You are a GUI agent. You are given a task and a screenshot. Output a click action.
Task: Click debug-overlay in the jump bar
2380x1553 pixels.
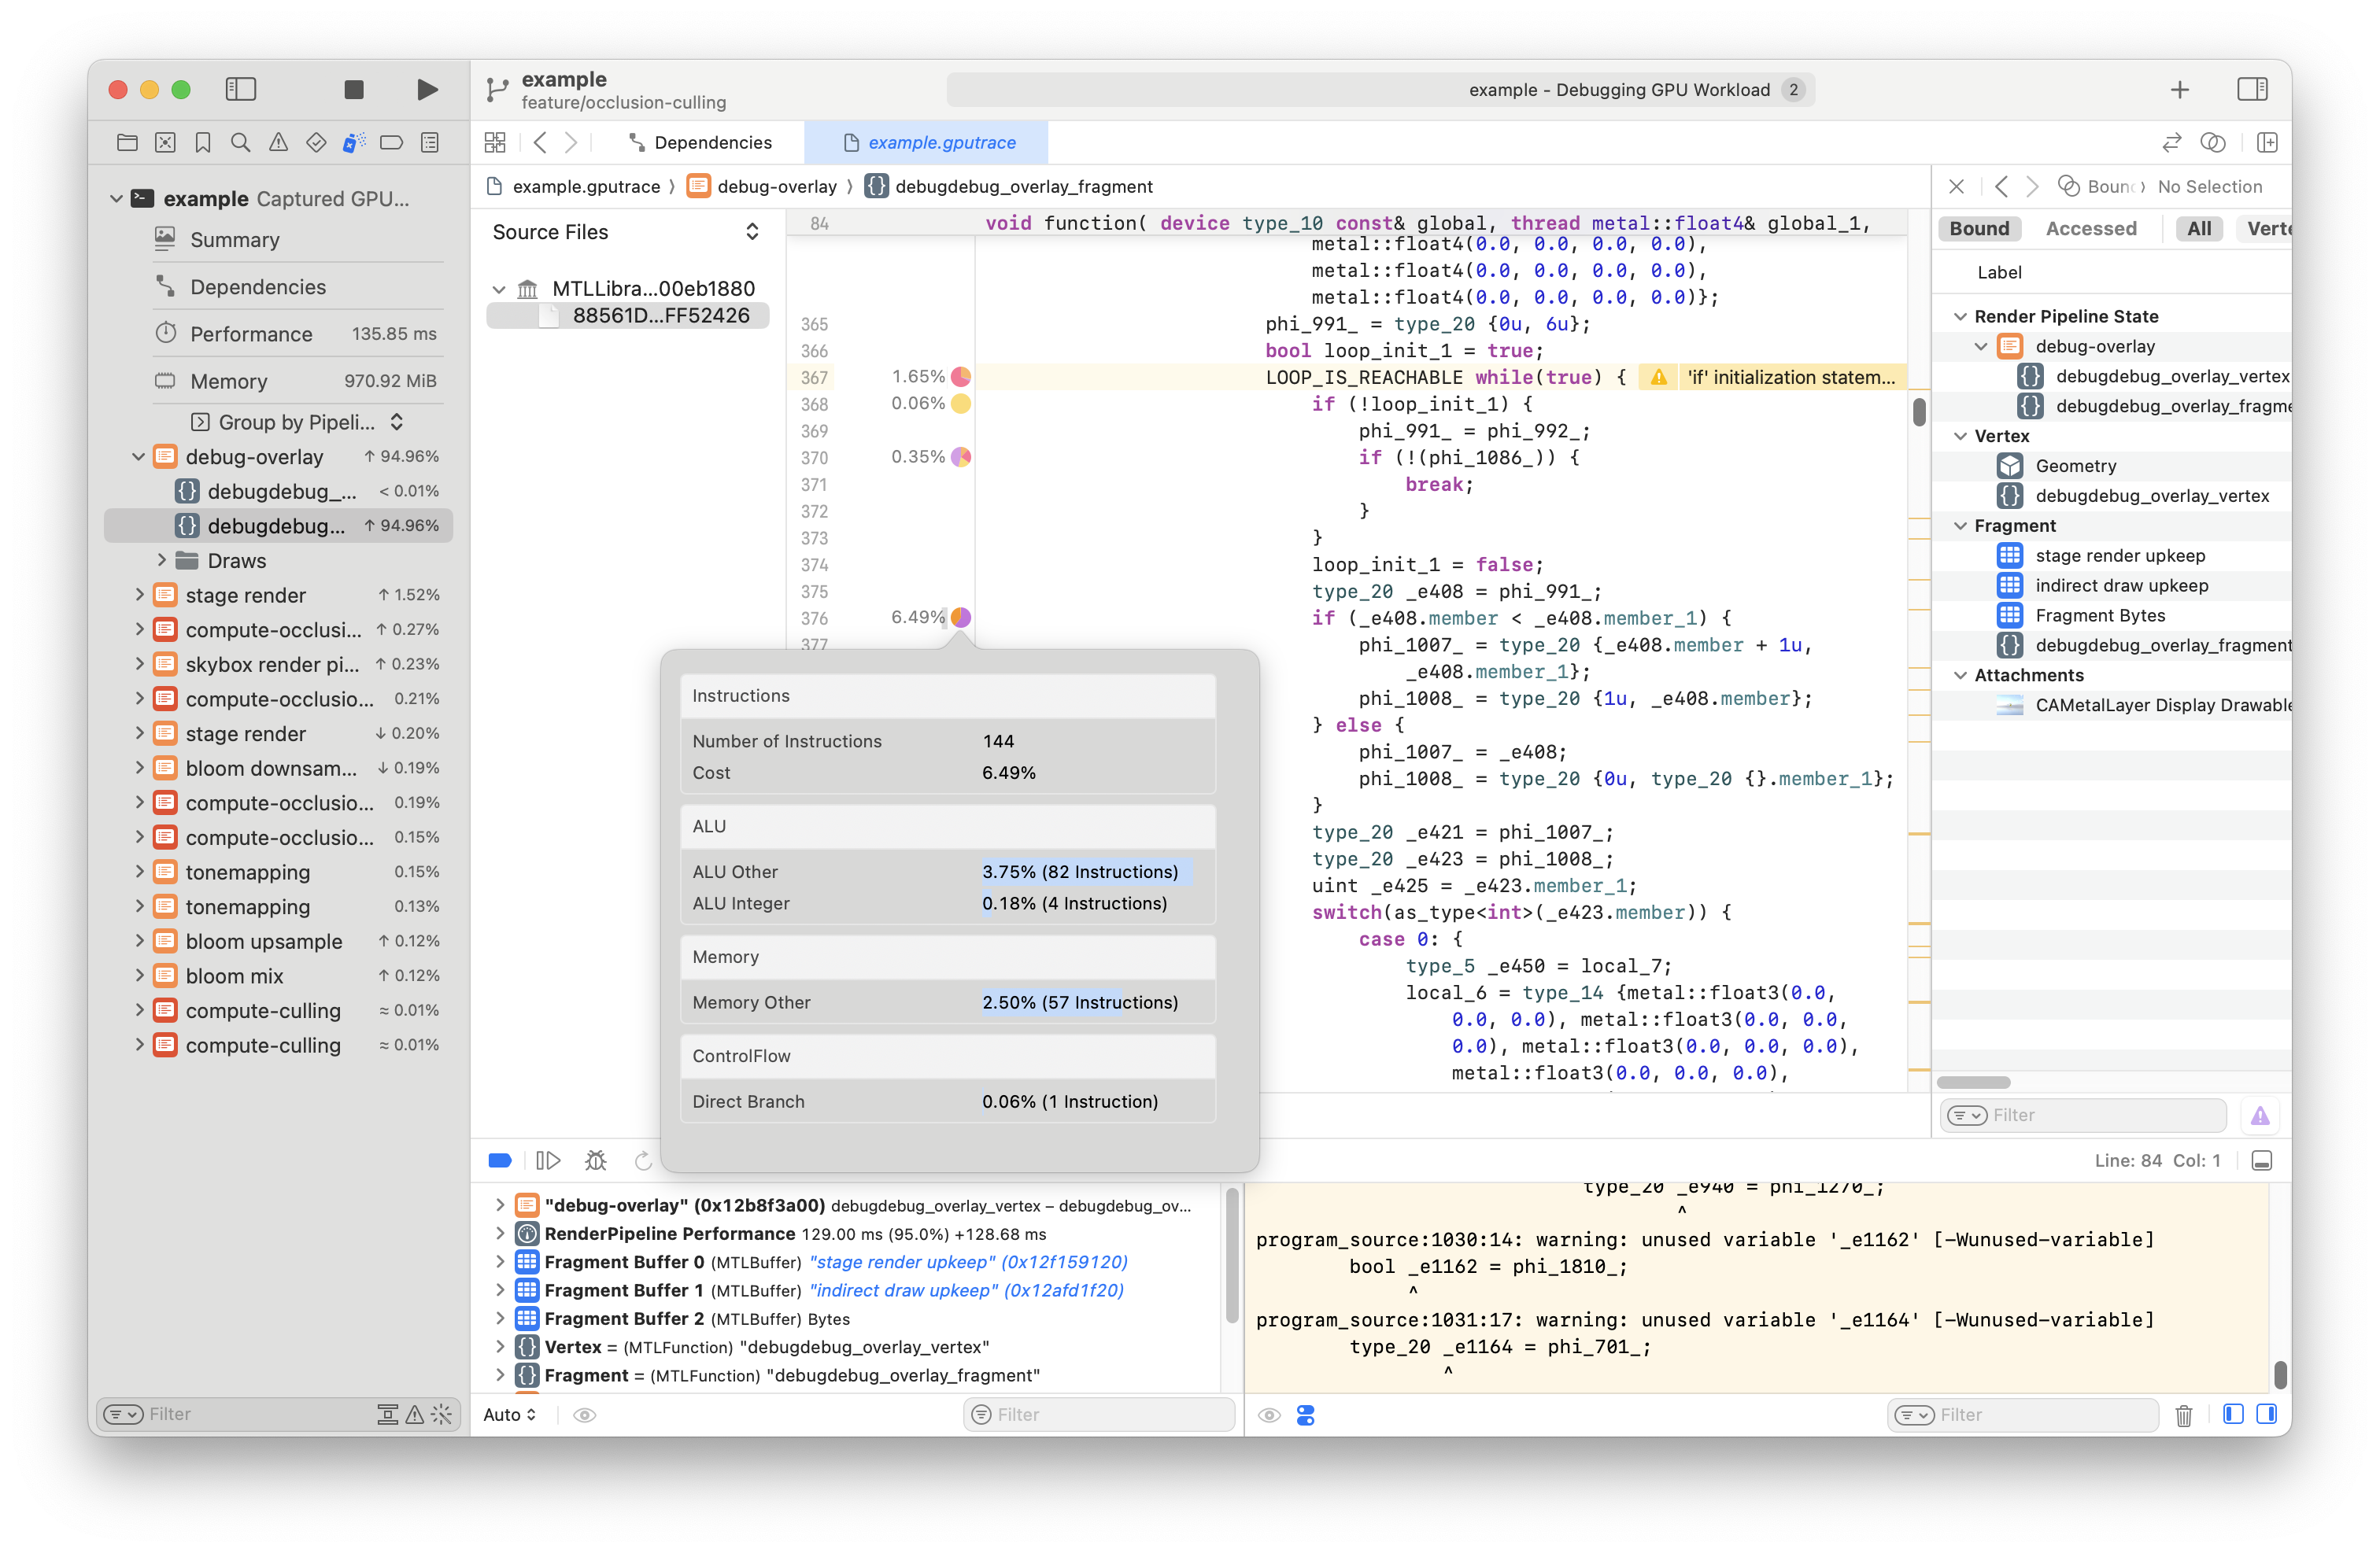(763, 187)
